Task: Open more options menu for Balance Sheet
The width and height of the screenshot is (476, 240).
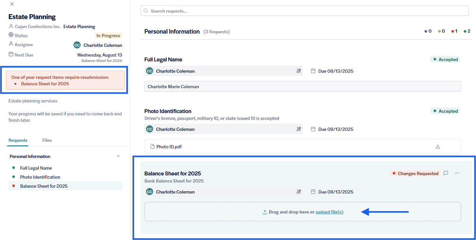Action: point(457,173)
